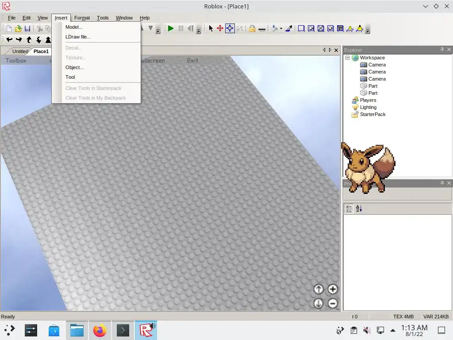Viewport: 453px width, 340px height.
Task: Open the View menu
Action: (x=42, y=18)
